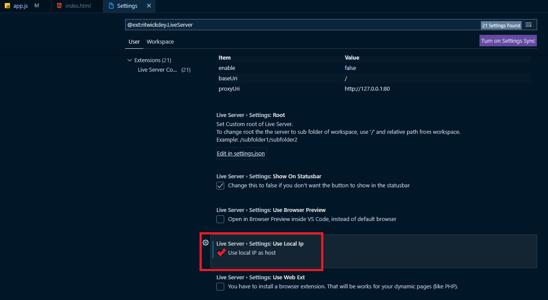Enable Use Browser Preview checkbox
This screenshot has width=548, height=300.
[220, 219]
